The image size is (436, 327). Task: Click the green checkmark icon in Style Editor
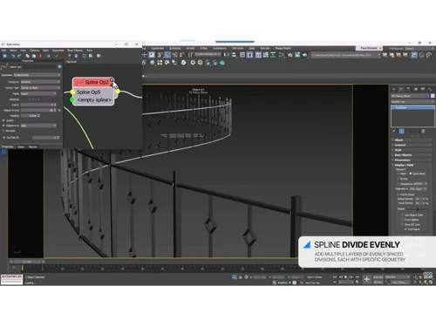(57, 56)
